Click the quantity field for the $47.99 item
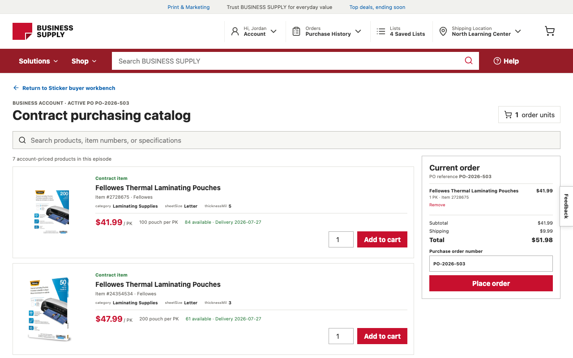The image size is (573, 358). (x=341, y=336)
